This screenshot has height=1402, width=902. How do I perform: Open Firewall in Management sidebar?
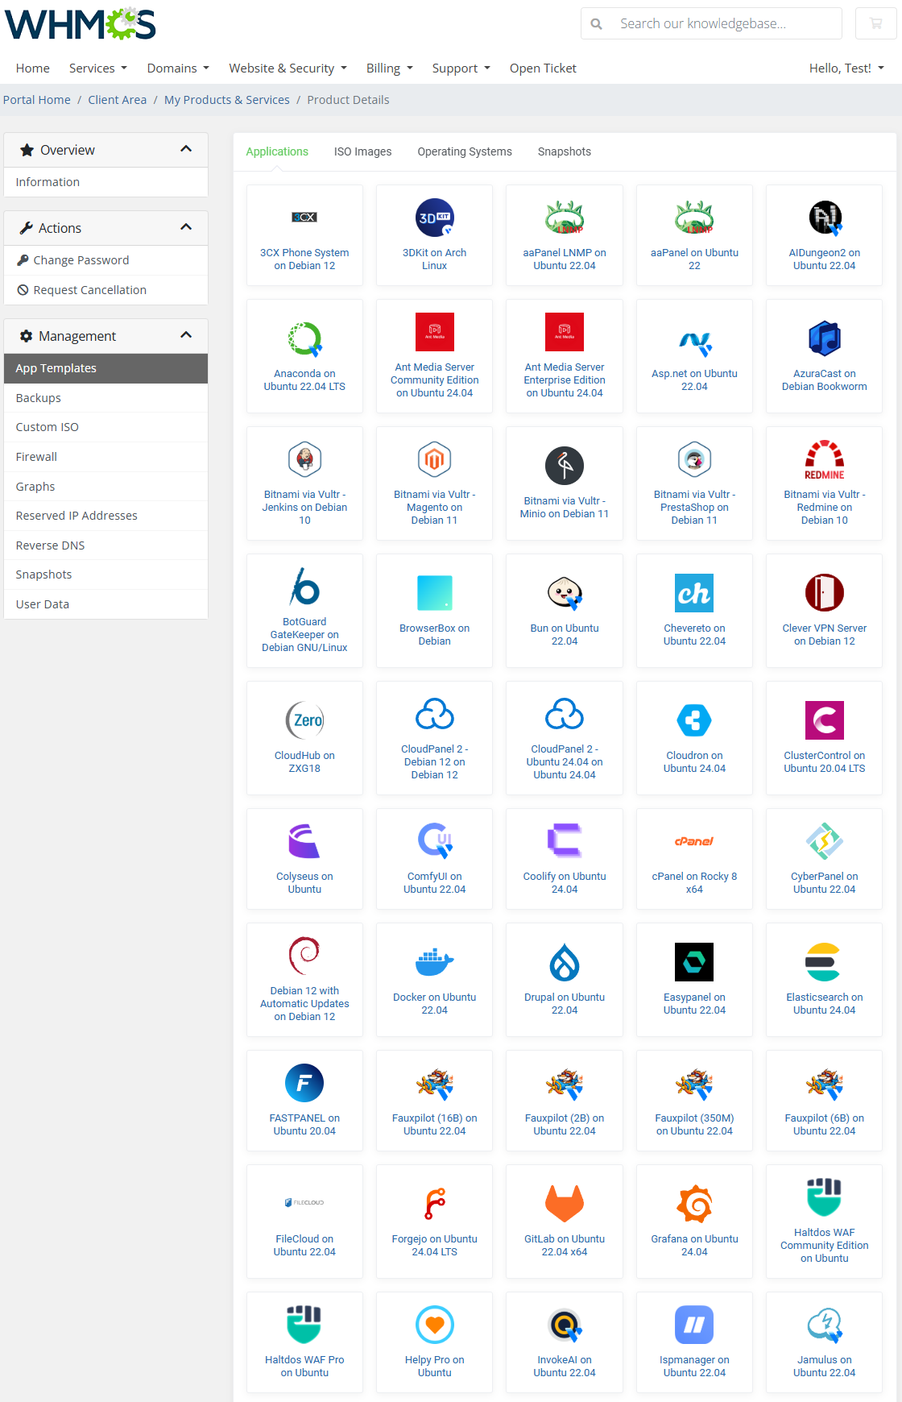(106, 457)
